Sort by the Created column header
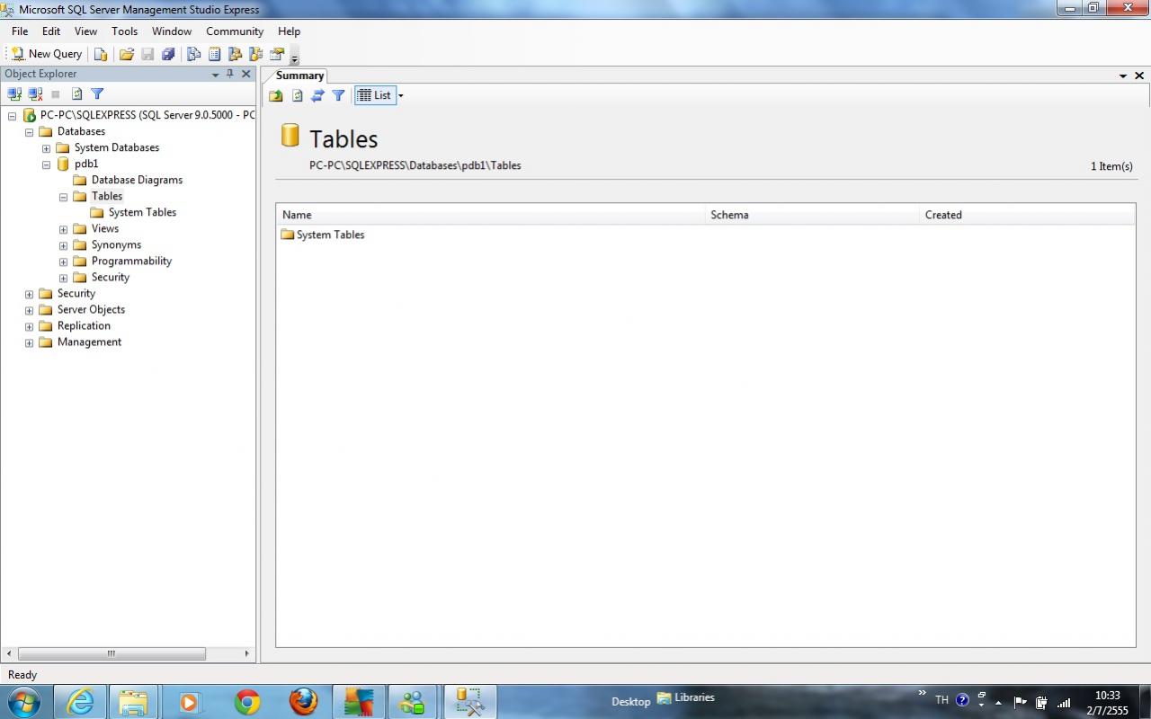1151x719 pixels. [1027, 215]
